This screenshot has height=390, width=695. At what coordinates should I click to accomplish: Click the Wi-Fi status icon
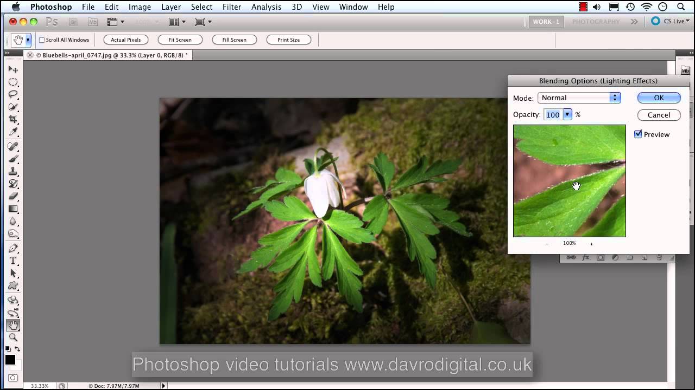[x=646, y=7]
